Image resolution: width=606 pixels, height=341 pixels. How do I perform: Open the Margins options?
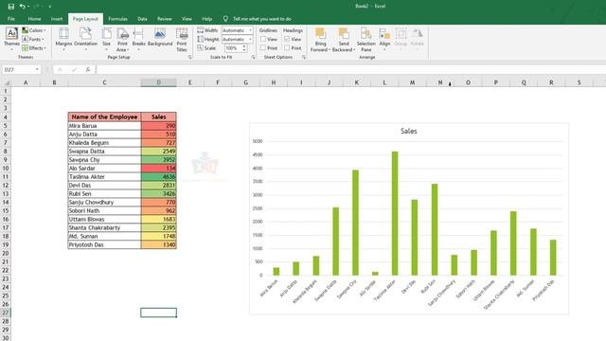63,40
